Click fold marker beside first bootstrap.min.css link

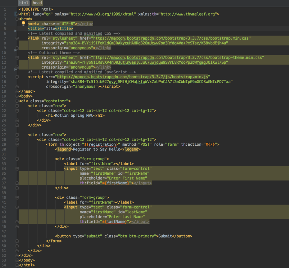click(16, 38)
